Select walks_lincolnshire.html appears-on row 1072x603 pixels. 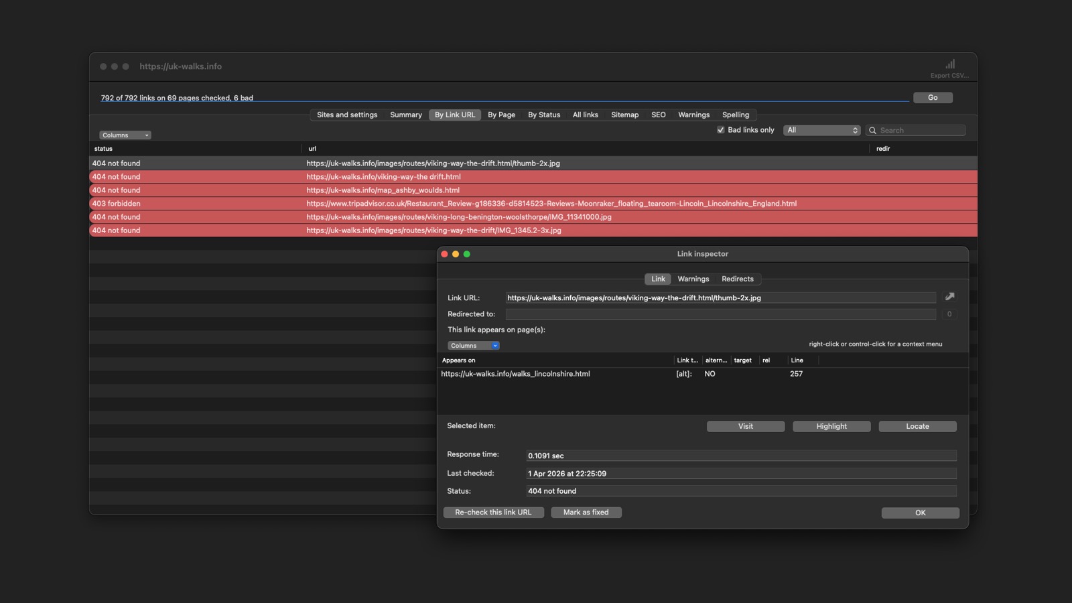click(702, 374)
